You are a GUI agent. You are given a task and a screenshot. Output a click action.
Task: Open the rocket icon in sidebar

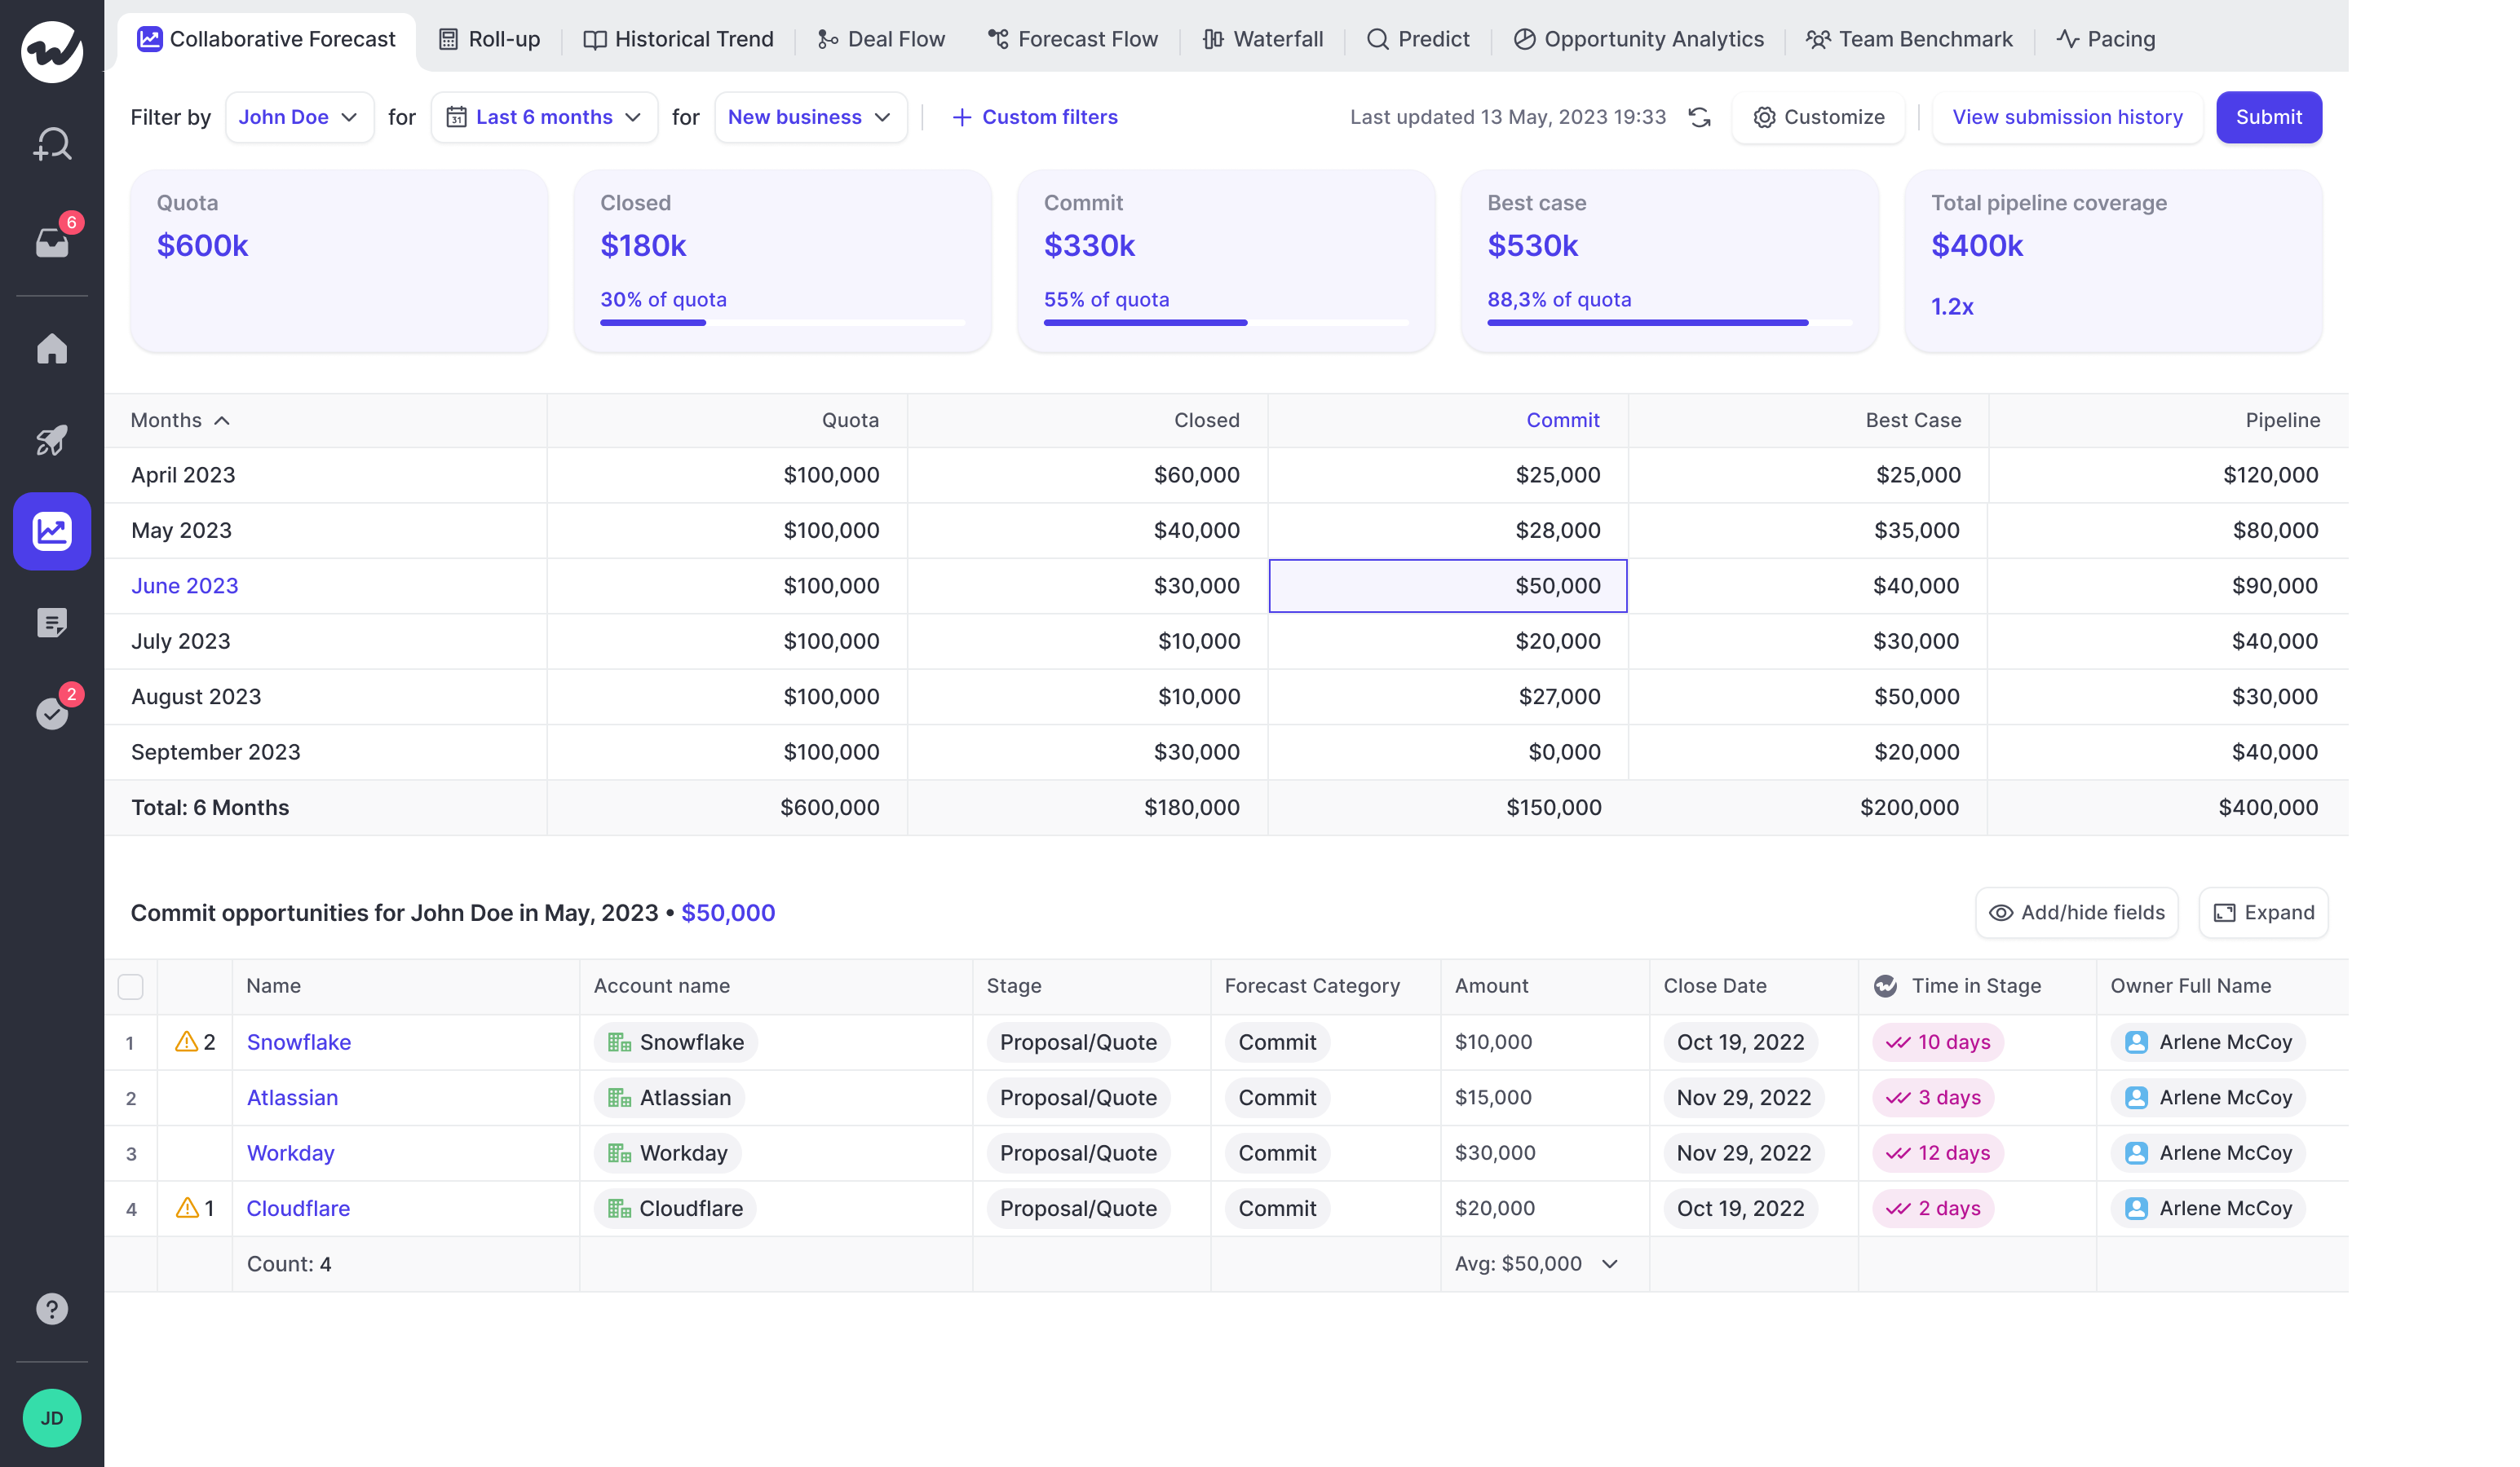52,440
